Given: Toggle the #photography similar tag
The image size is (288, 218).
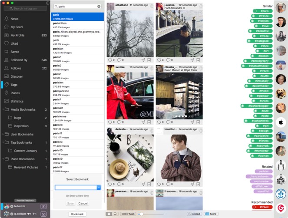Looking at the screenshot, I should coord(258,61).
